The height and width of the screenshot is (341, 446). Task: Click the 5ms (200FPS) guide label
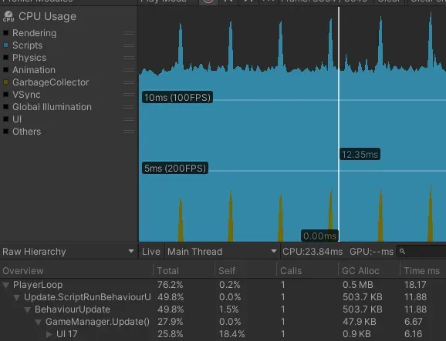[x=175, y=169]
